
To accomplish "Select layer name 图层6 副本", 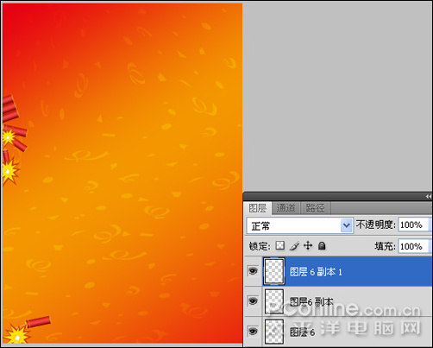I will (x=311, y=301).
